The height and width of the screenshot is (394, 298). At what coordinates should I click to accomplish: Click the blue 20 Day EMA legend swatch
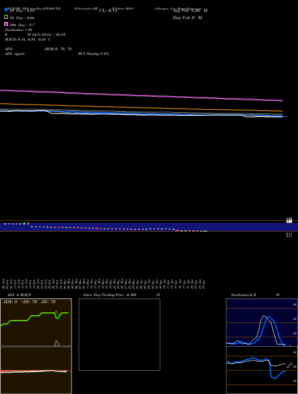[x=6, y=10]
